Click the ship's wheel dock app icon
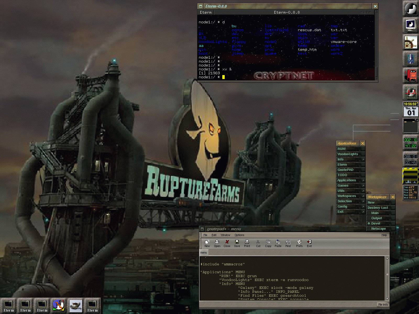 coord(411,42)
